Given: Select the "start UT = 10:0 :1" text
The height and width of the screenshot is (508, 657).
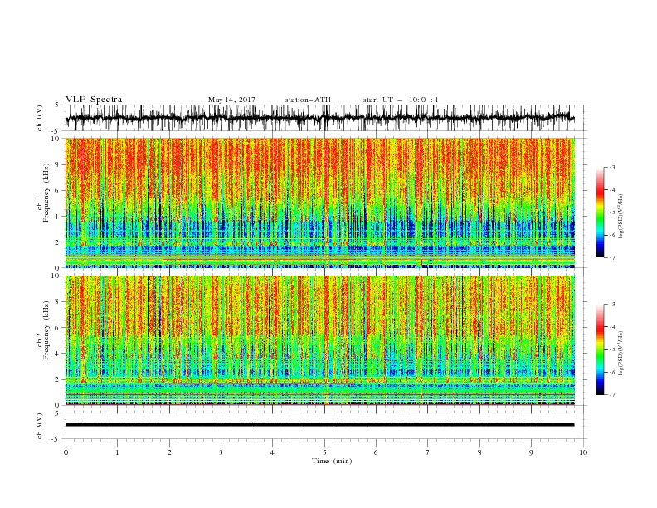Looking at the screenshot, I should click(401, 100).
